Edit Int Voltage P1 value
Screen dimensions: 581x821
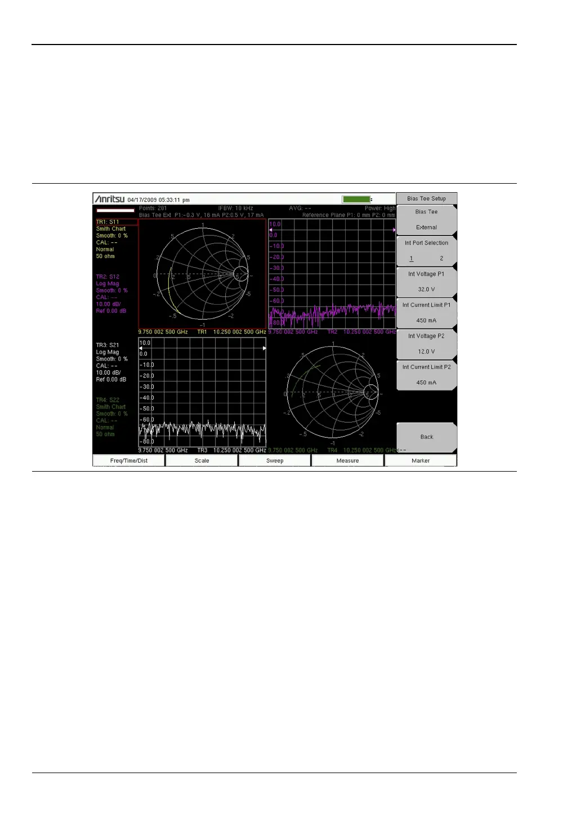pyautogui.click(x=426, y=282)
